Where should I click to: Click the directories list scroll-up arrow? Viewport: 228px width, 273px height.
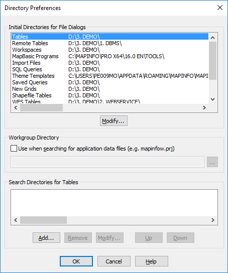(212, 38)
